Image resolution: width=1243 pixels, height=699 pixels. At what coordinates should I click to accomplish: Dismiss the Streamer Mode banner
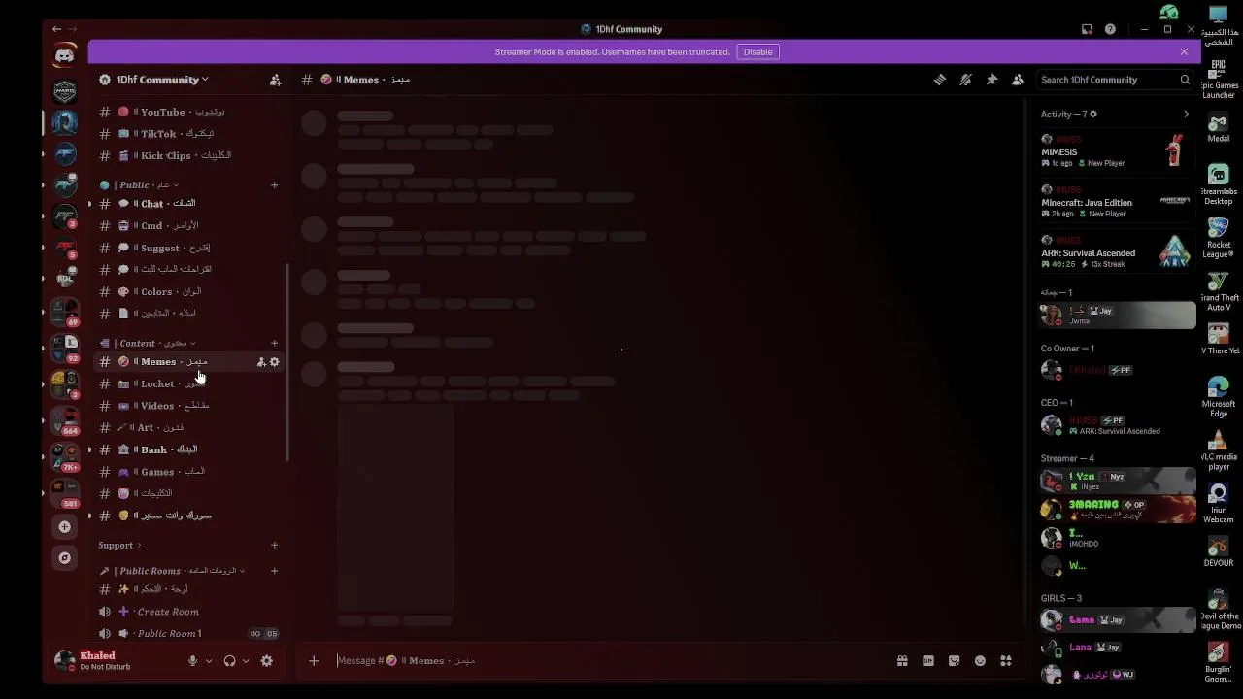[1184, 52]
